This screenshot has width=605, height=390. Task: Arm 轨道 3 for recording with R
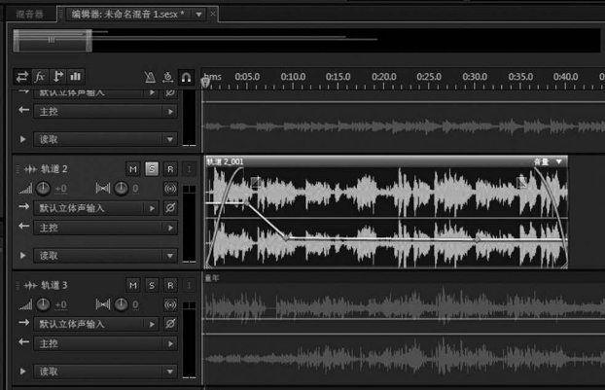[170, 285]
